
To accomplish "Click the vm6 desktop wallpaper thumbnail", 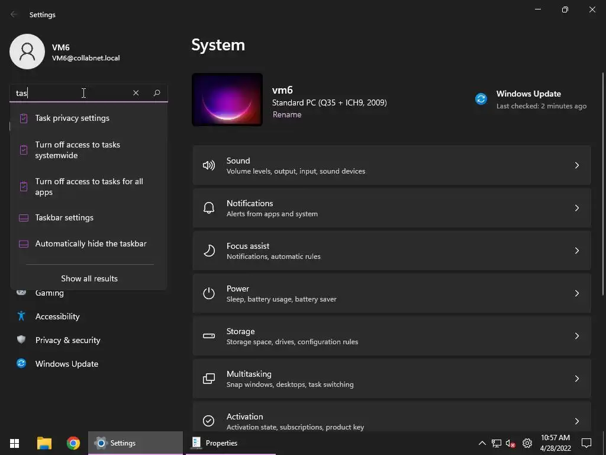I will 227,100.
